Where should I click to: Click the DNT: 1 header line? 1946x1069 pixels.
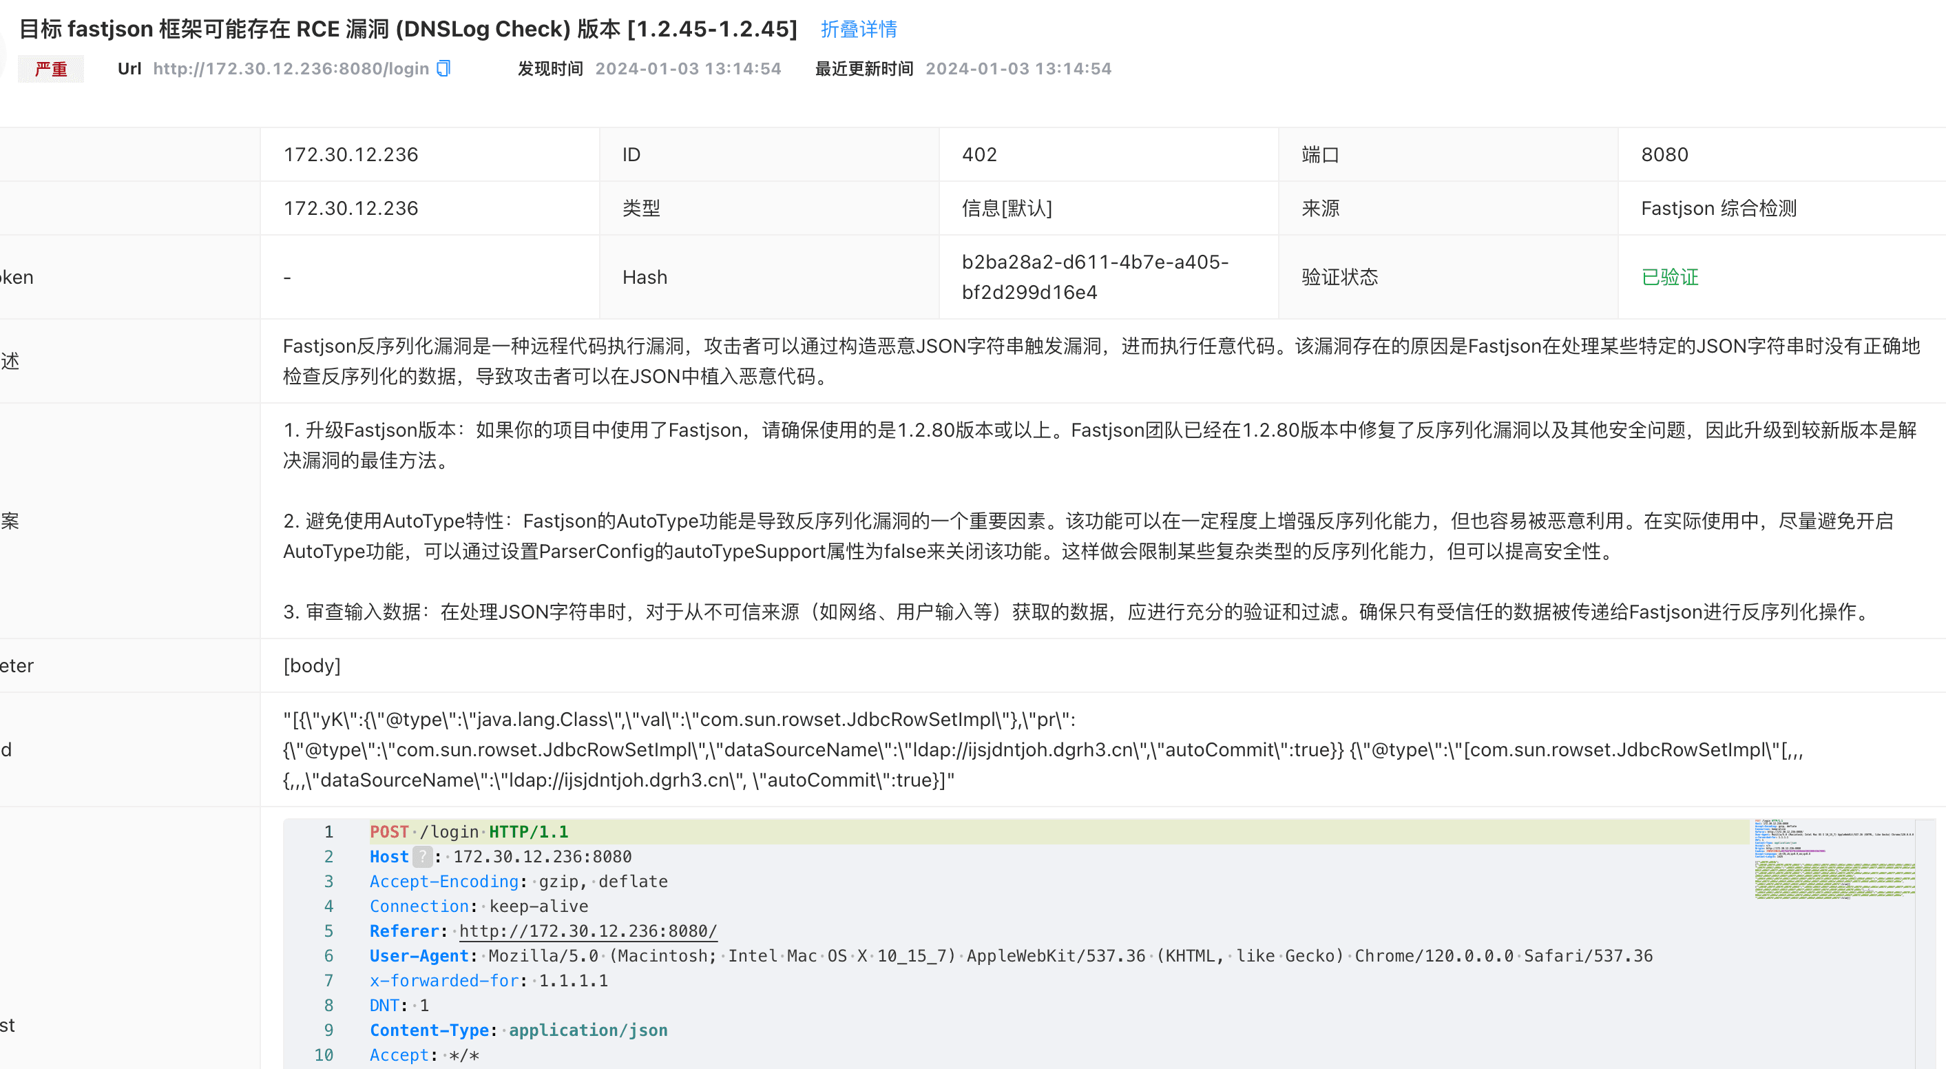[x=399, y=1006]
